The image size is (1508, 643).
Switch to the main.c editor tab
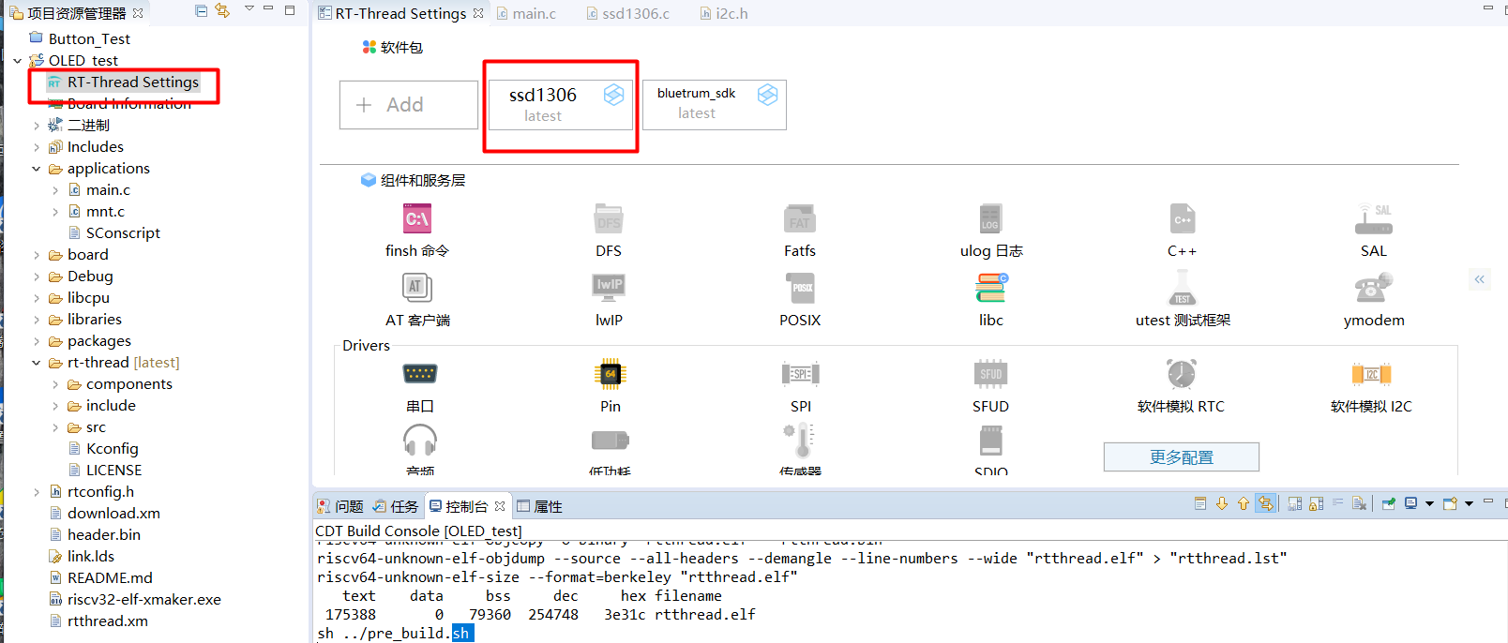click(x=526, y=13)
